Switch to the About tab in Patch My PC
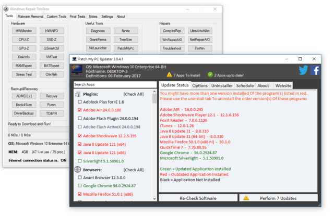 click(x=263, y=85)
